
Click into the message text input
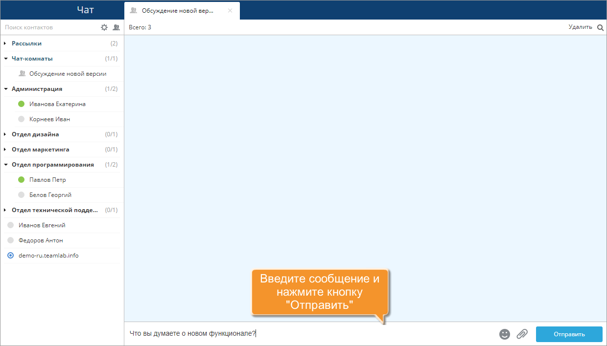tap(311, 334)
